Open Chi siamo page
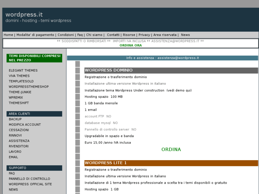259x194 pixels. (x=94, y=35)
